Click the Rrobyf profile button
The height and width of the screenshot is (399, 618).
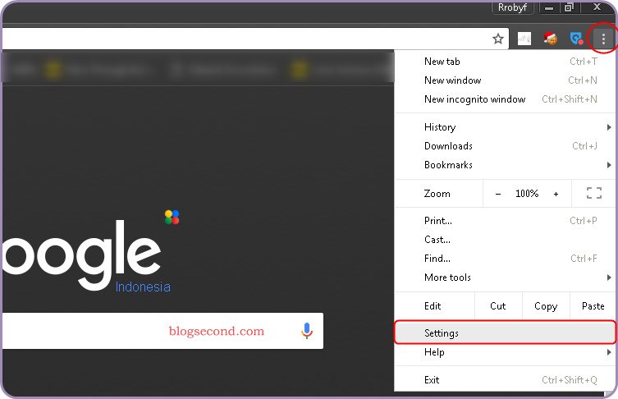(x=512, y=7)
